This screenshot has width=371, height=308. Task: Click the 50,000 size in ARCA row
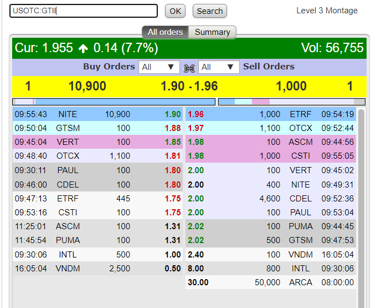[267, 282]
